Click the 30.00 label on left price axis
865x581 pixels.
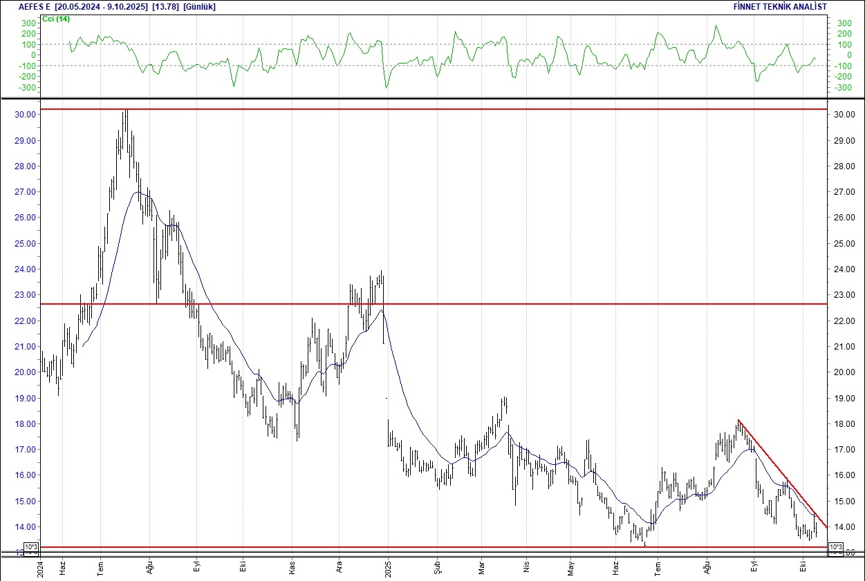24,115
